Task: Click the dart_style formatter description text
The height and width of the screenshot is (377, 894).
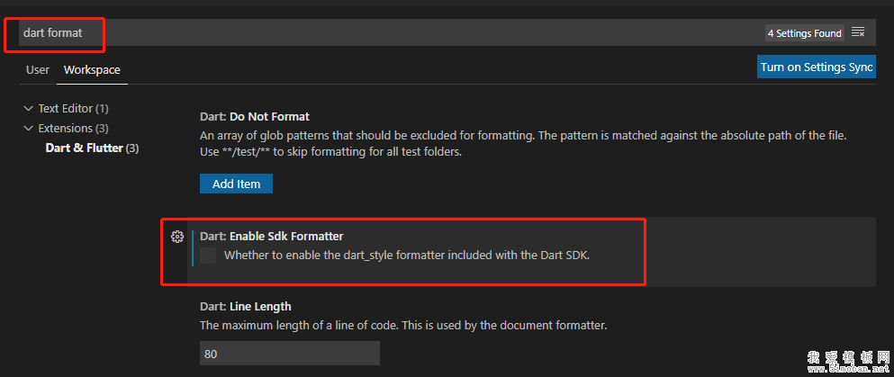Action: [x=407, y=256]
